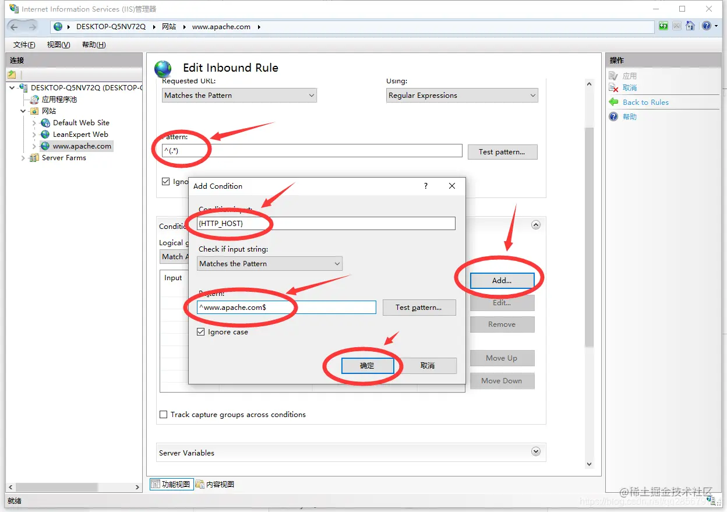Collapse the DESKTOP-Q5NV72Q server node
Viewport: 727px width, 512px height.
(12, 87)
